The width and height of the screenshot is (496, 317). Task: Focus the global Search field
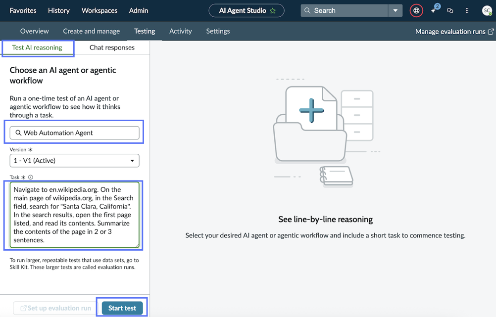tap(344, 10)
